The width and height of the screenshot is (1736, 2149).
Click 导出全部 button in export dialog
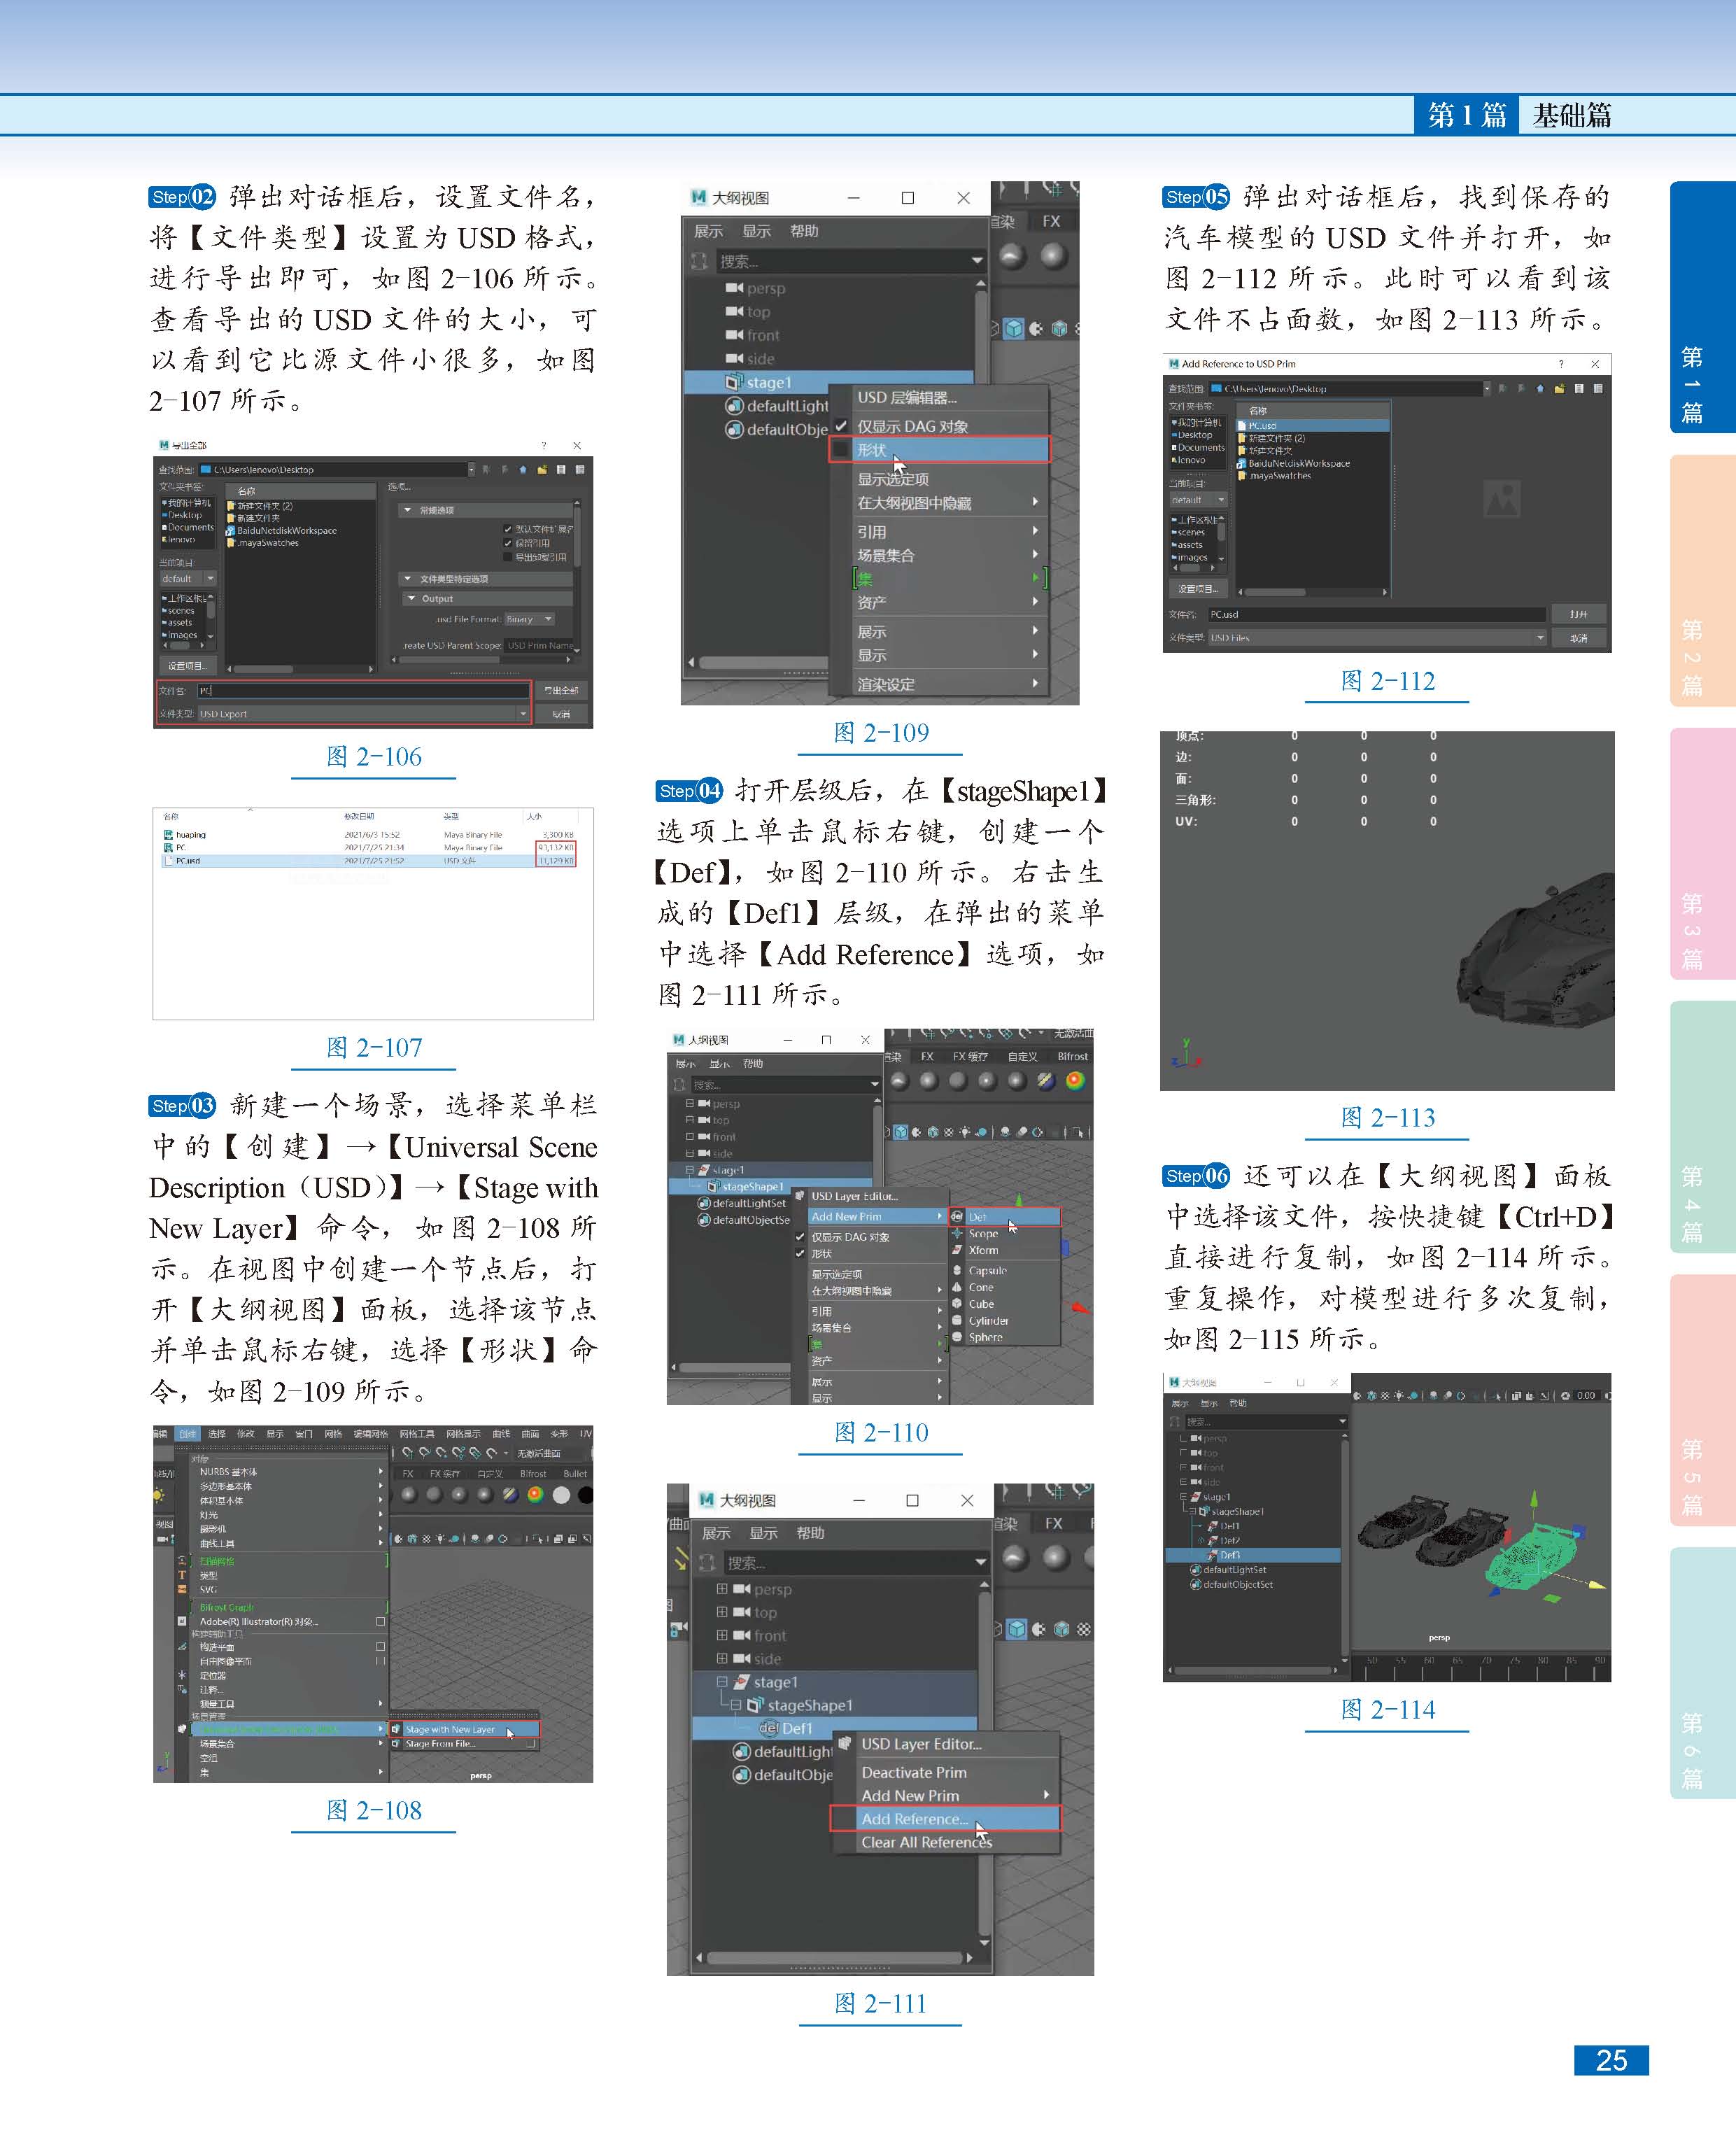coord(561,690)
